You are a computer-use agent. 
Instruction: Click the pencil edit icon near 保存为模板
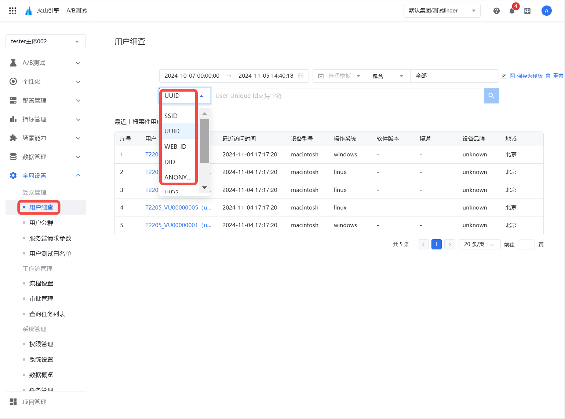tap(504, 76)
